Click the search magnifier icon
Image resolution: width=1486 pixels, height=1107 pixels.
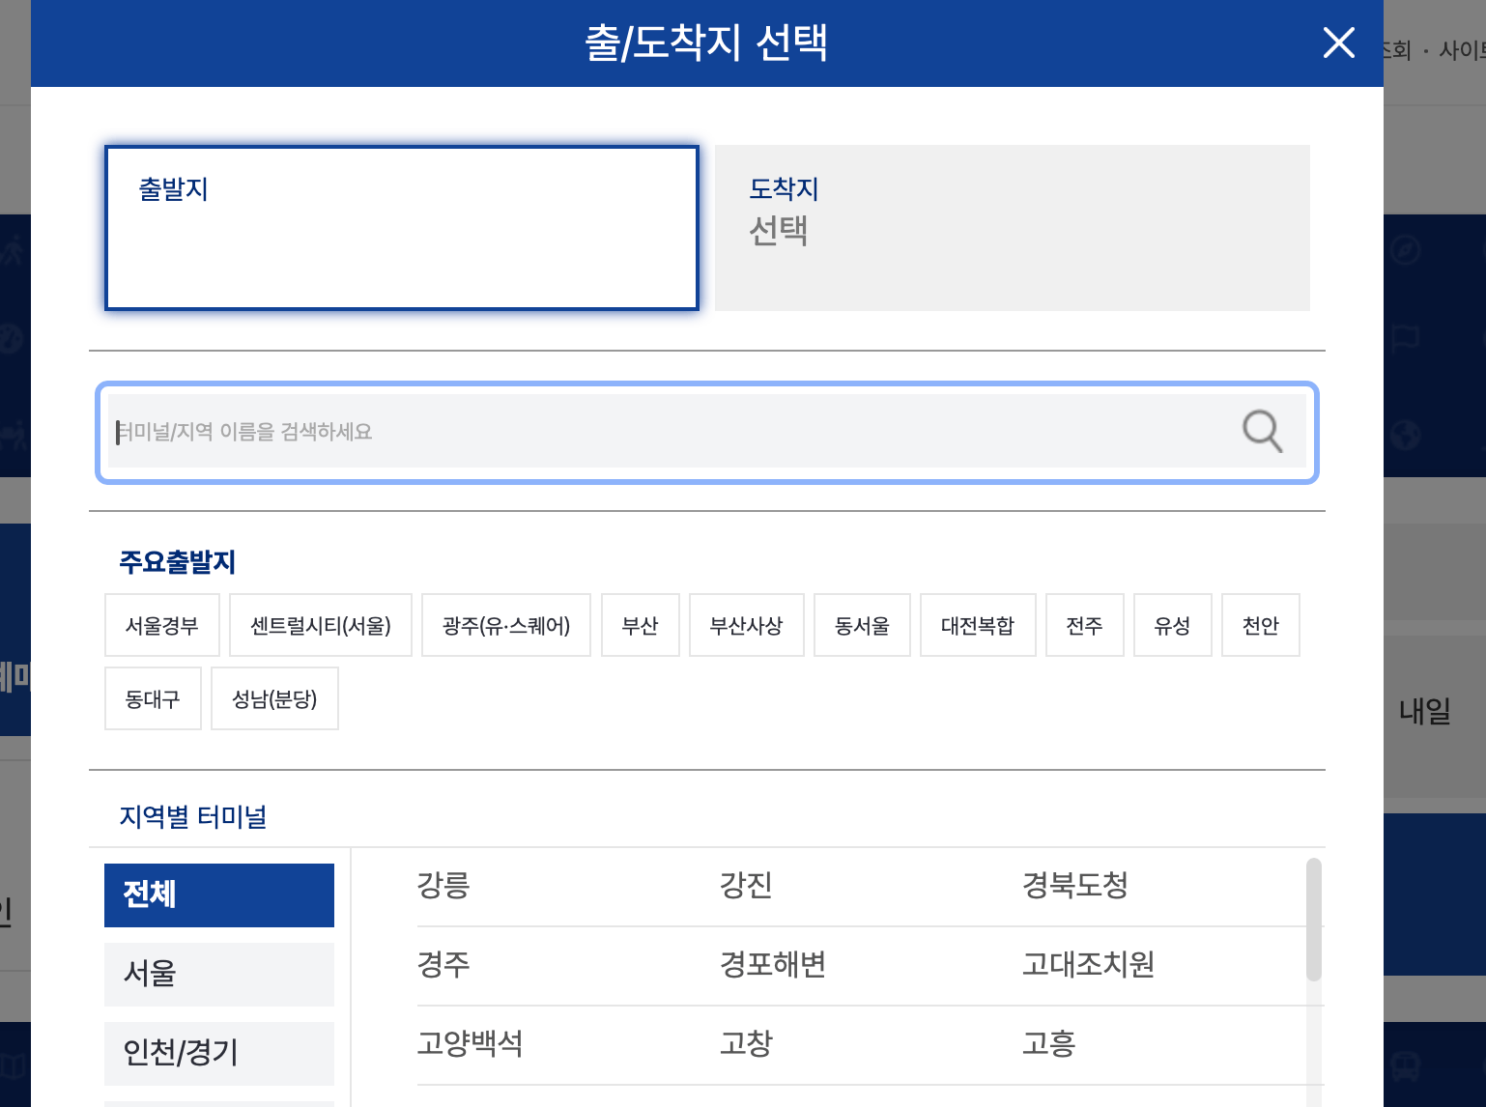point(1262,431)
